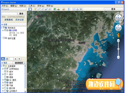Collapse the 位置 panel triangle
Viewport: 125px width, 93px height.
[x=2, y=24]
